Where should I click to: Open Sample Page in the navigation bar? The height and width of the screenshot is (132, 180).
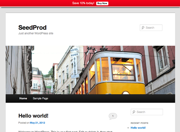(x=40, y=98)
